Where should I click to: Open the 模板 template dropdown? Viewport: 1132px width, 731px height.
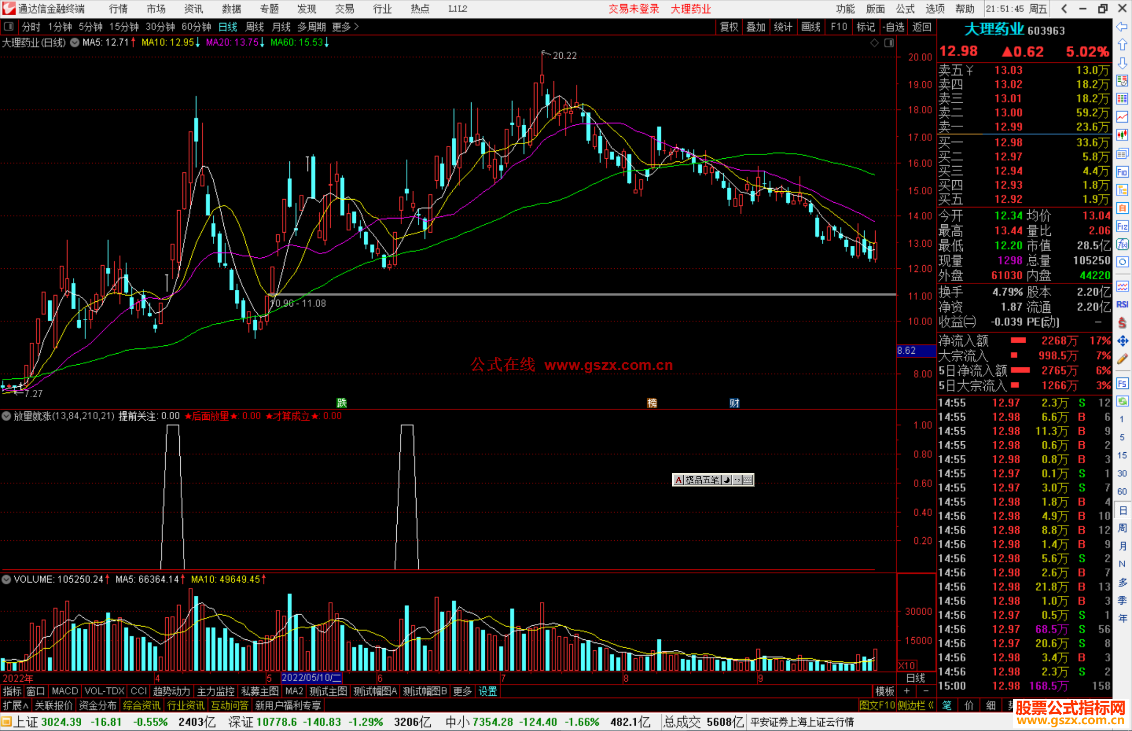tap(885, 691)
